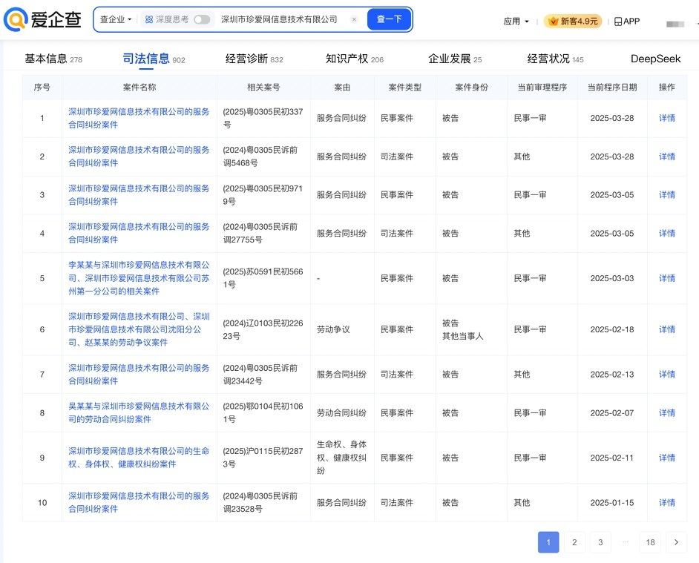
Task: Expand the 查企业 dropdown
Action: point(116,20)
